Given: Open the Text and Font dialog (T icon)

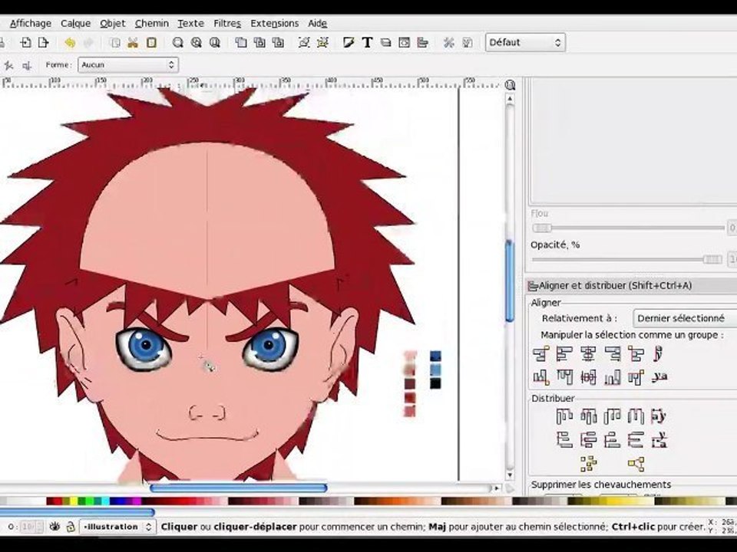Looking at the screenshot, I should (x=367, y=43).
